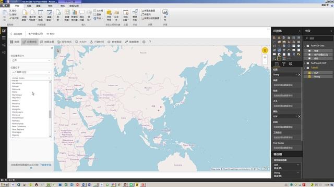Toggle the second checkbox under Fact GDP Data
This screenshot has height=187, width=334.
[x=309, y=55]
